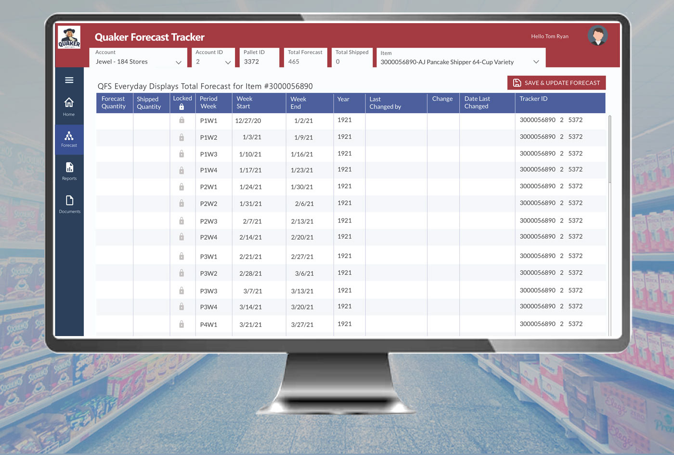Open the Forecast sidebar section
The image size is (674, 455).
[69, 140]
